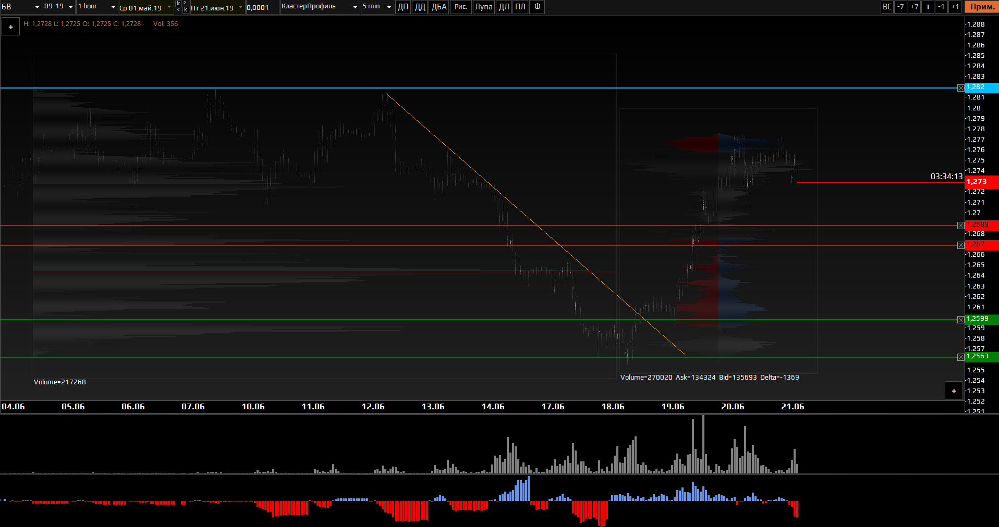Click the plus button at chart bottom-right
999x527 pixels.
point(954,391)
